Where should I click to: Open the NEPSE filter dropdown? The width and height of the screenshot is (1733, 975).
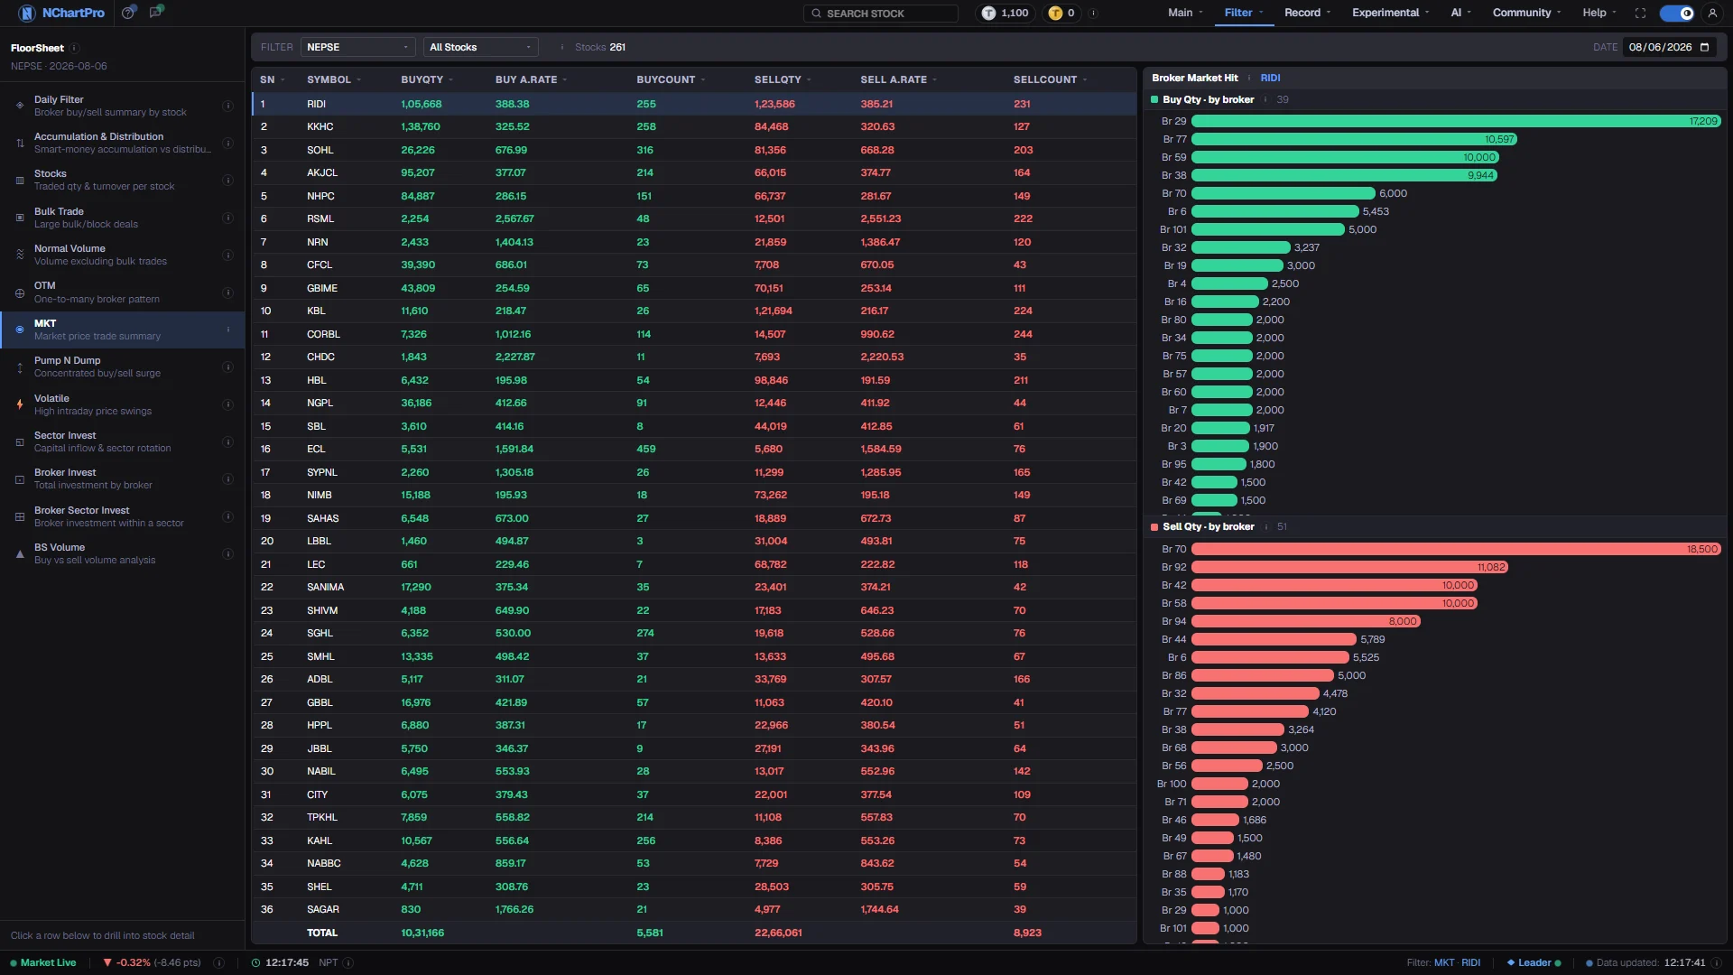coord(357,47)
